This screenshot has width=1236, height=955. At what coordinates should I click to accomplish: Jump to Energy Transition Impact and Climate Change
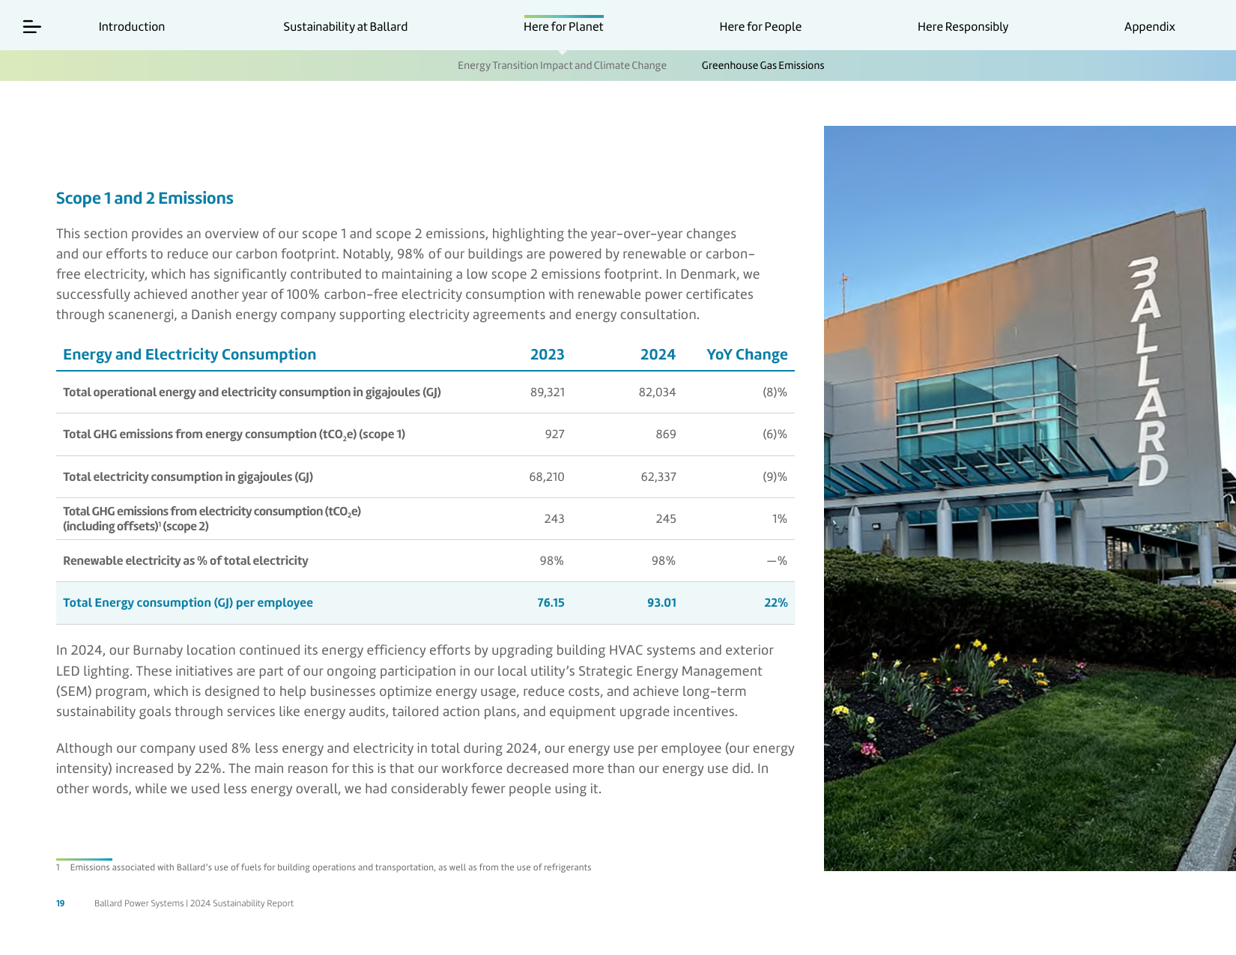[x=562, y=65]
